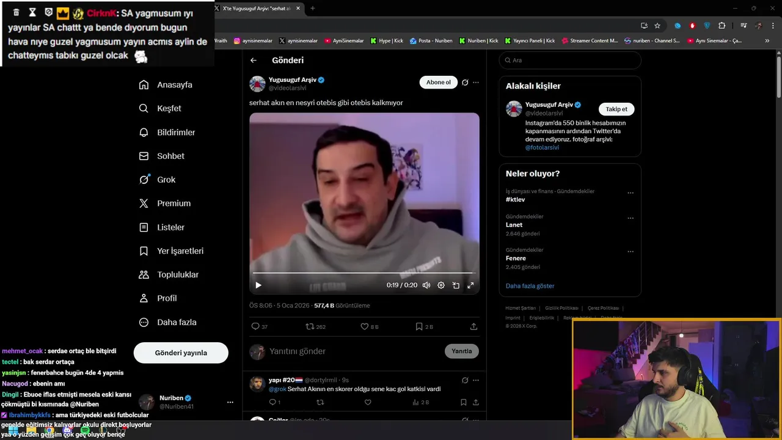The height and width of the screenshot is (440, 782).
Task: Open the Fenere trend
Action: [516, 258]
